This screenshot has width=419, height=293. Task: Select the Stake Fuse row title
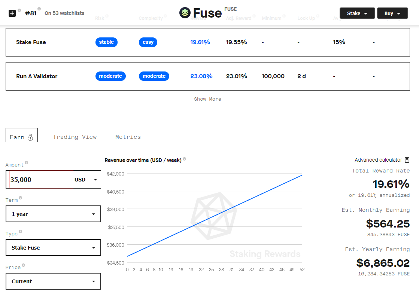[31, 42]
